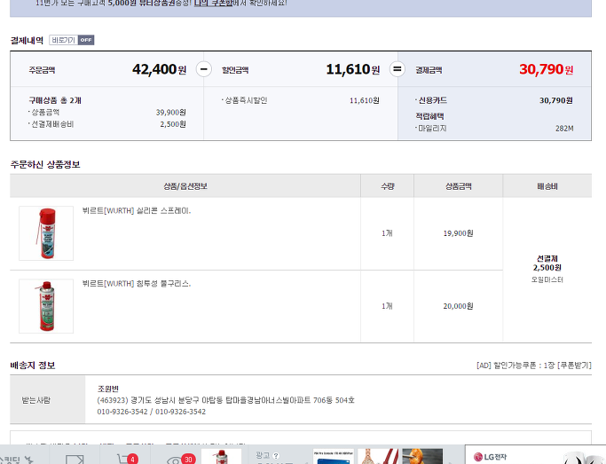Click the 상품금액 39,900원 value
Screen dimensions: 606x464
[171, 113]
